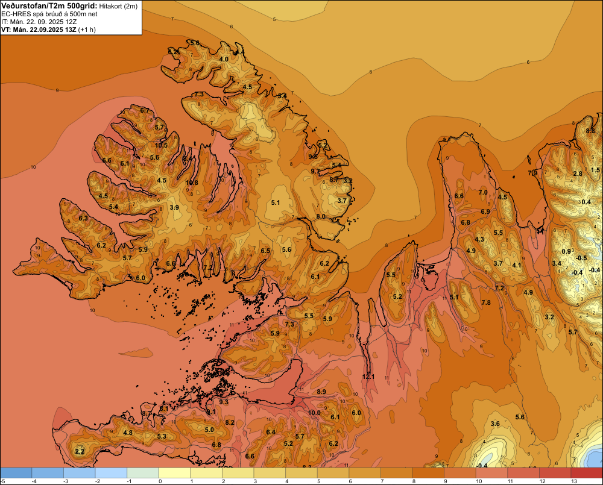This screenshot has width=603, height=485.
Task: Click the legend tick label '0'
Action: 160,481
